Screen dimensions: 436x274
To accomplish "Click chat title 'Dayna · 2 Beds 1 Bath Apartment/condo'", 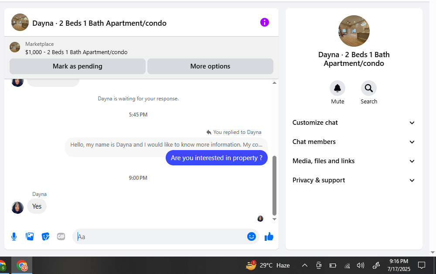I will (x=99, y=23).
